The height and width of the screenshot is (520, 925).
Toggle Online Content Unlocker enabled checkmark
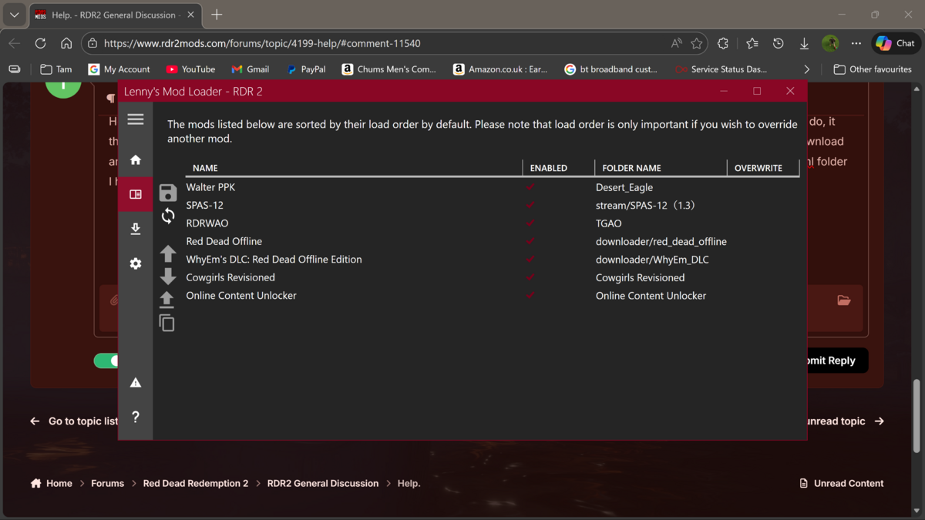tap(530, 295)
